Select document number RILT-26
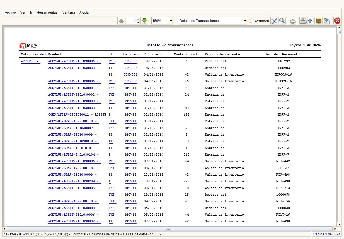The image size is (344, 239). (x=283, y=215)
